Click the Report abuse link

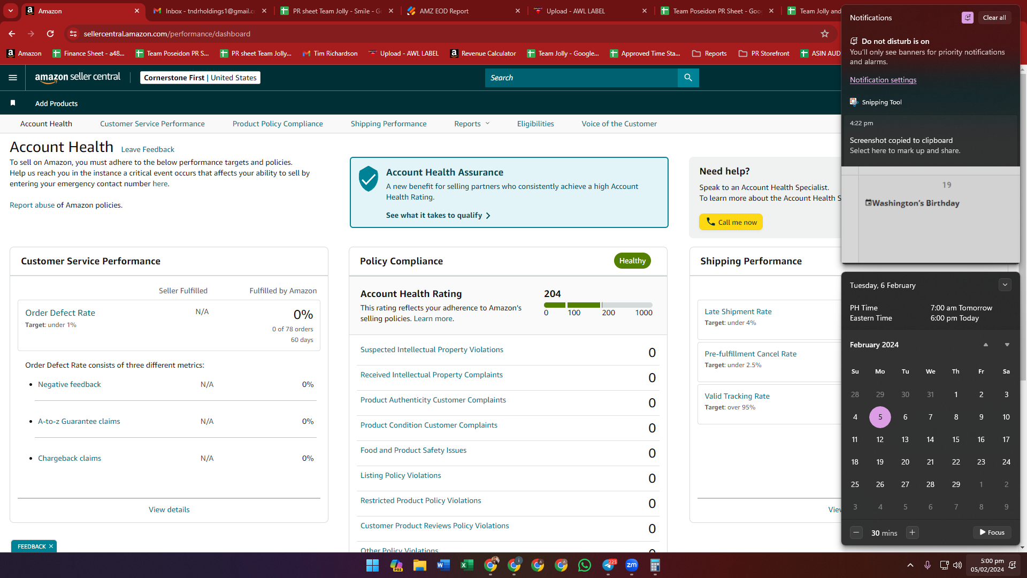coord(32,205)
